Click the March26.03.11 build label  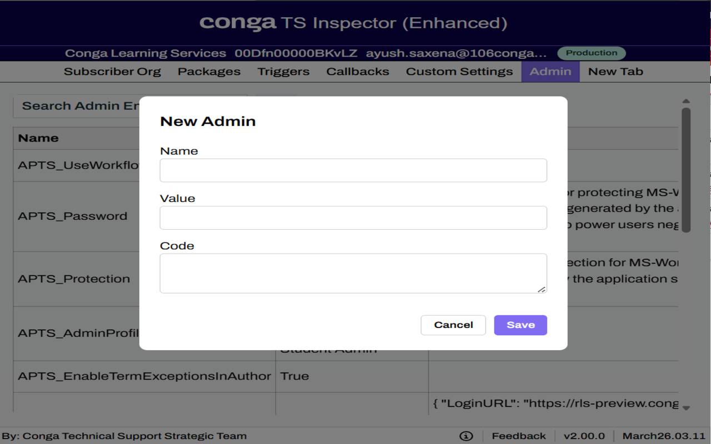(664, 436)
